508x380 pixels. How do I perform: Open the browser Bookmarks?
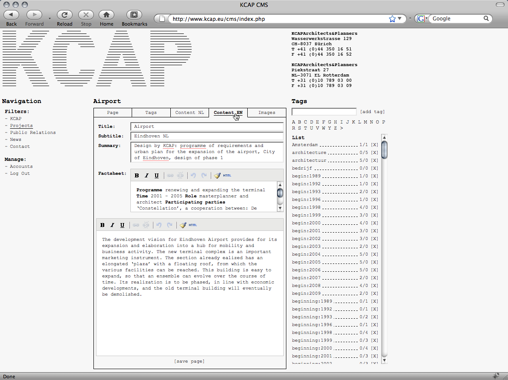click(134, 15)
